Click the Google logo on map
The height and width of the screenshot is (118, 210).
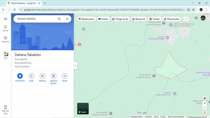tap(142, 113)
